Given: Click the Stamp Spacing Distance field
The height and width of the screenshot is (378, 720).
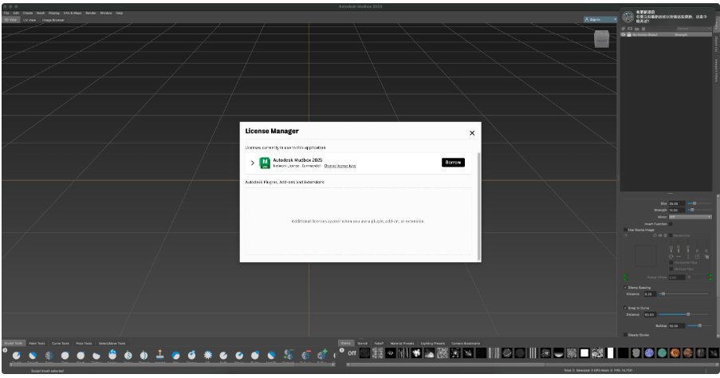Looking at the screenshot, I should pyautogui.click(x=650, y=294).
